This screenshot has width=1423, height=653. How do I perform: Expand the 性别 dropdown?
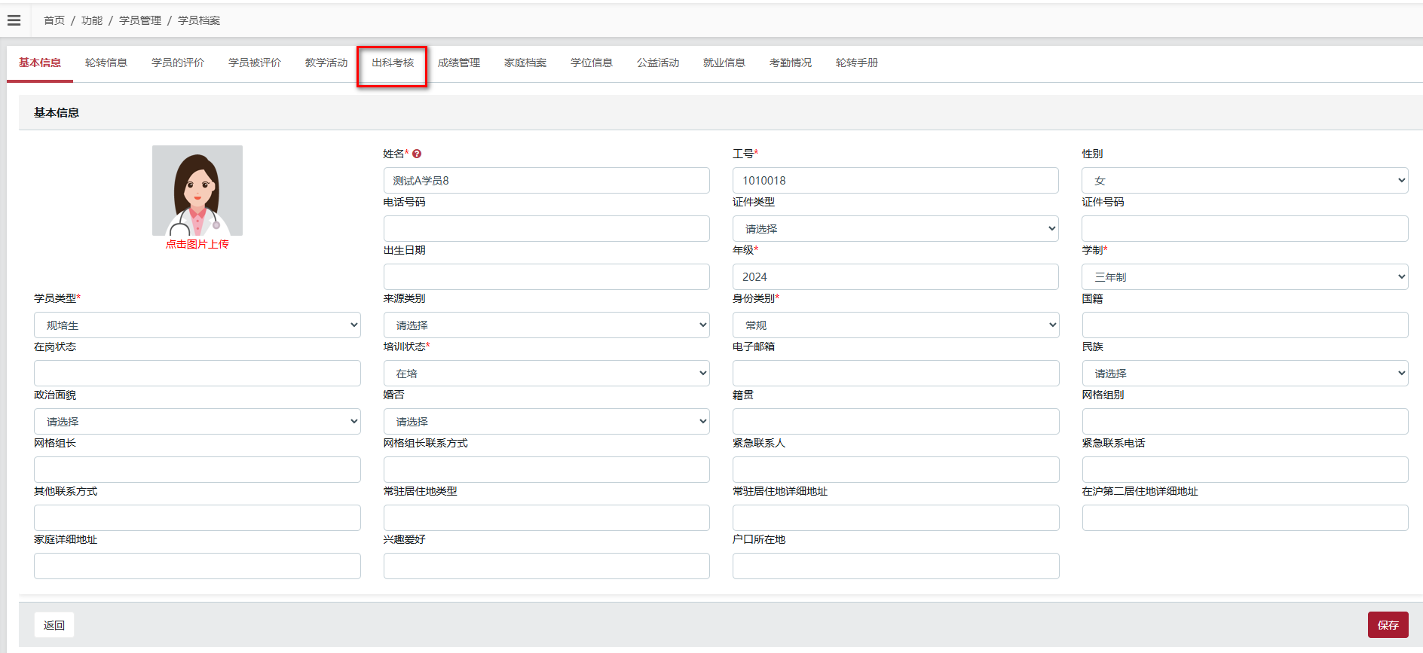(1245, 181)
